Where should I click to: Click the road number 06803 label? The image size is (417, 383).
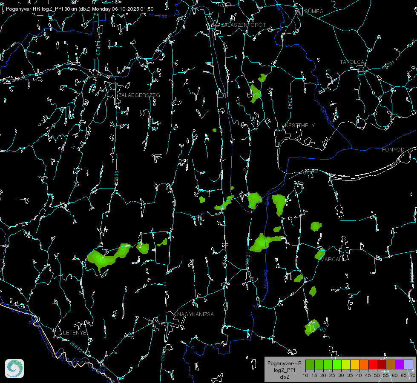pyautogui.click(x=319, y=329)
